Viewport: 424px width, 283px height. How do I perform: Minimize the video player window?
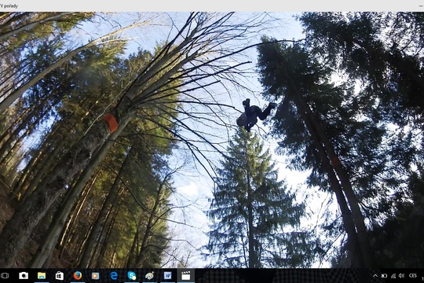tap(420, 6)
